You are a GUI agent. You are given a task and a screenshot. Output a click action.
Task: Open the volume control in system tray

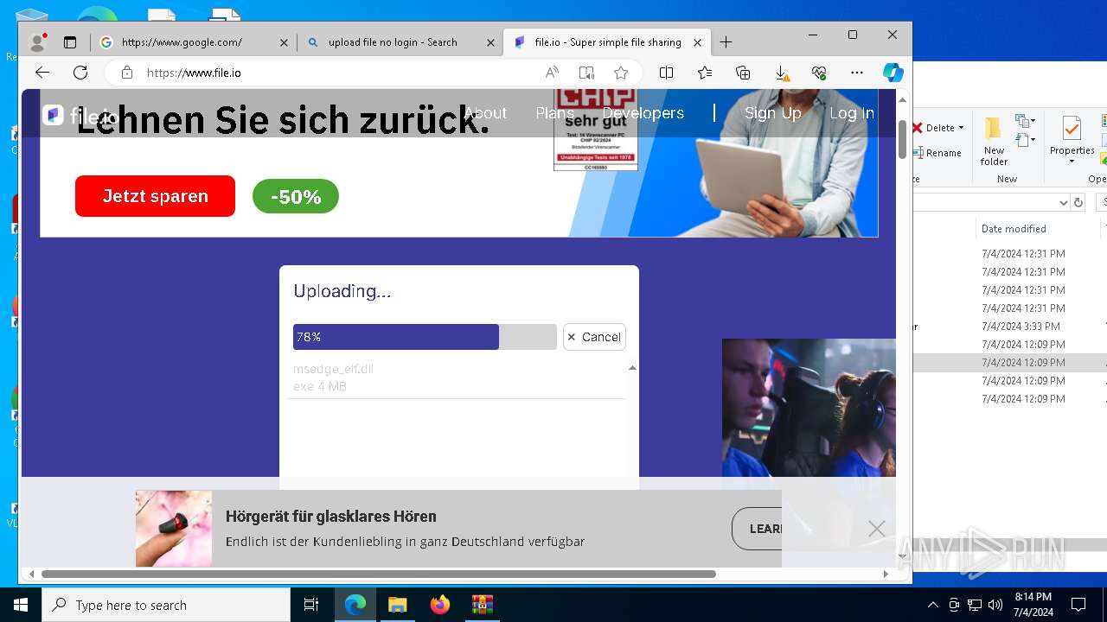pyautogui.click(x=995, y=605)
